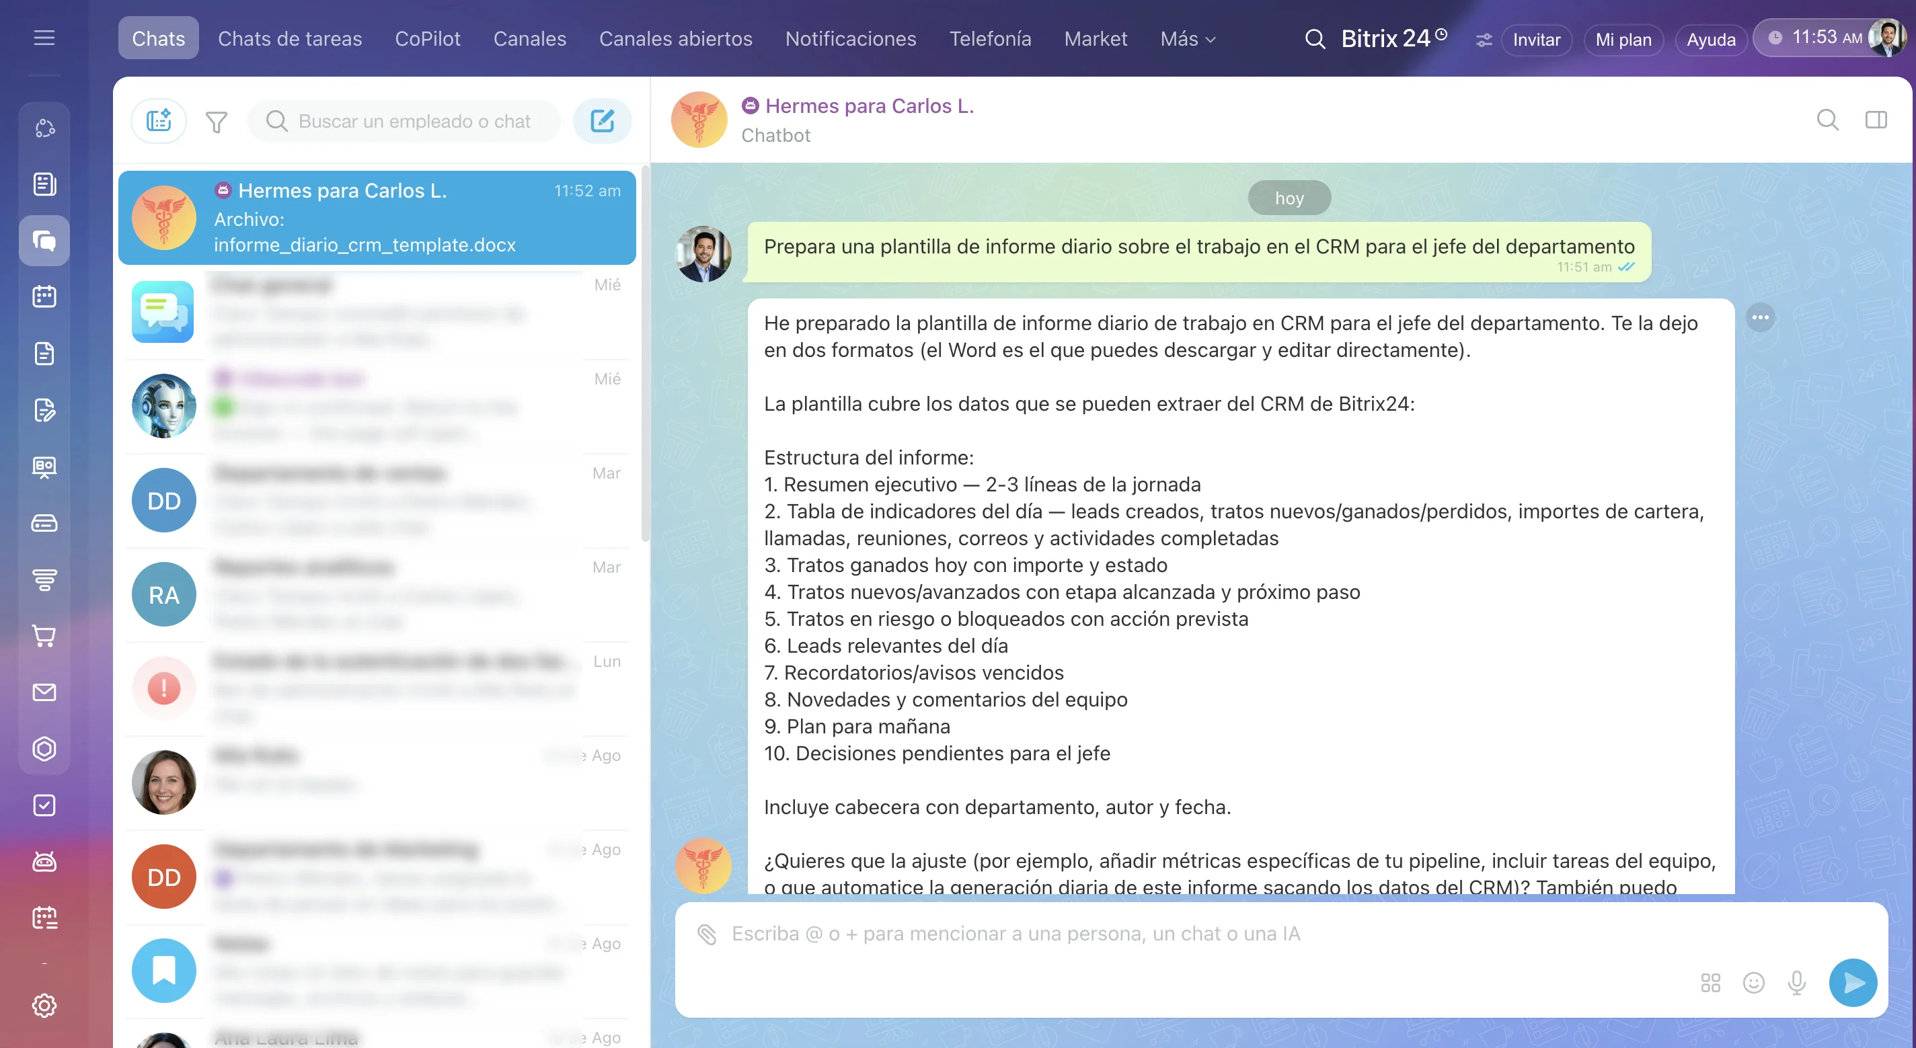
Task: Click the new chat compose icon
Action: [602, 120]
